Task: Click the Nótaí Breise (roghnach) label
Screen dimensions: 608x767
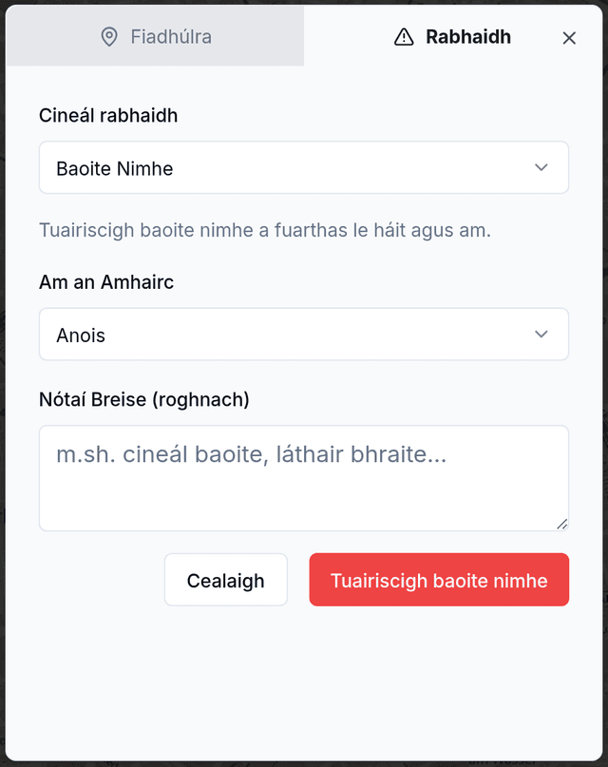Action: pos(144,399)
